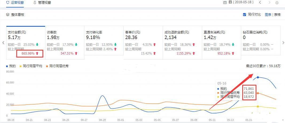Select the 支付金额(元) metric card
Screen dimensions: 285x123
26,43
